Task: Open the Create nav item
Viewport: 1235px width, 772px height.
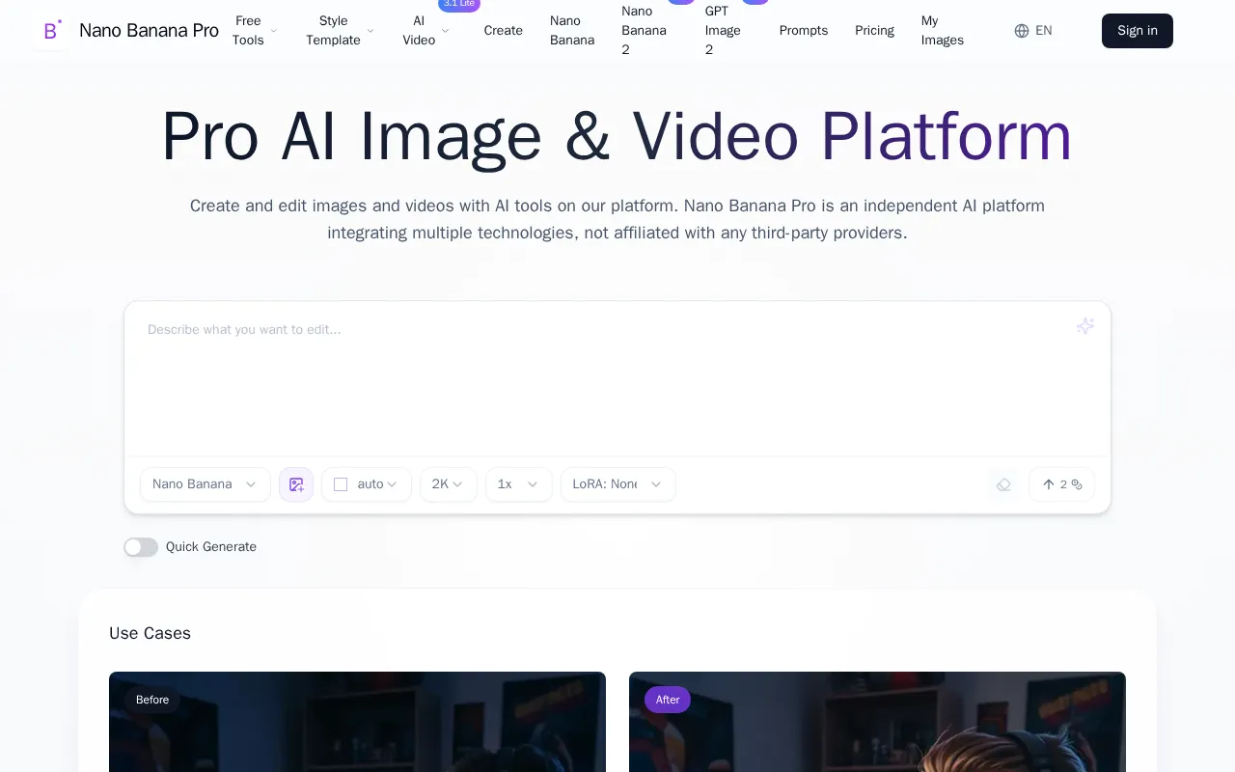Action: [504, 31]
